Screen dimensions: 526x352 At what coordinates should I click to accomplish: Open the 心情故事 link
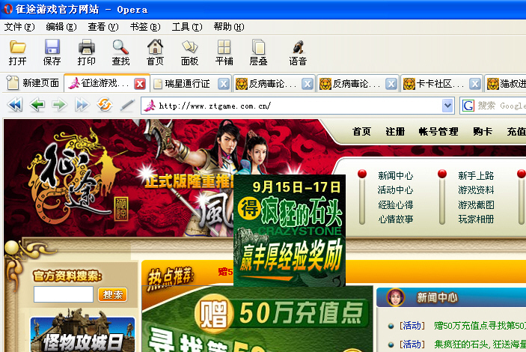[396, 219]
